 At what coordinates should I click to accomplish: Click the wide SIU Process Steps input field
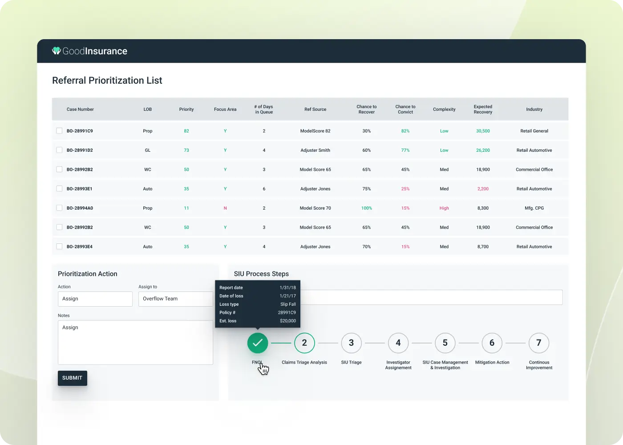click(x=431, y=297)
